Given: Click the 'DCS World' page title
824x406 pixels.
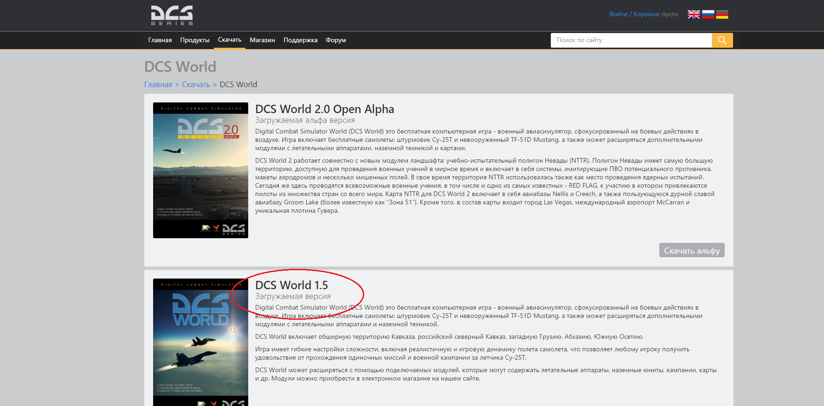Looking at the screenshot, I should click(180, 67).
